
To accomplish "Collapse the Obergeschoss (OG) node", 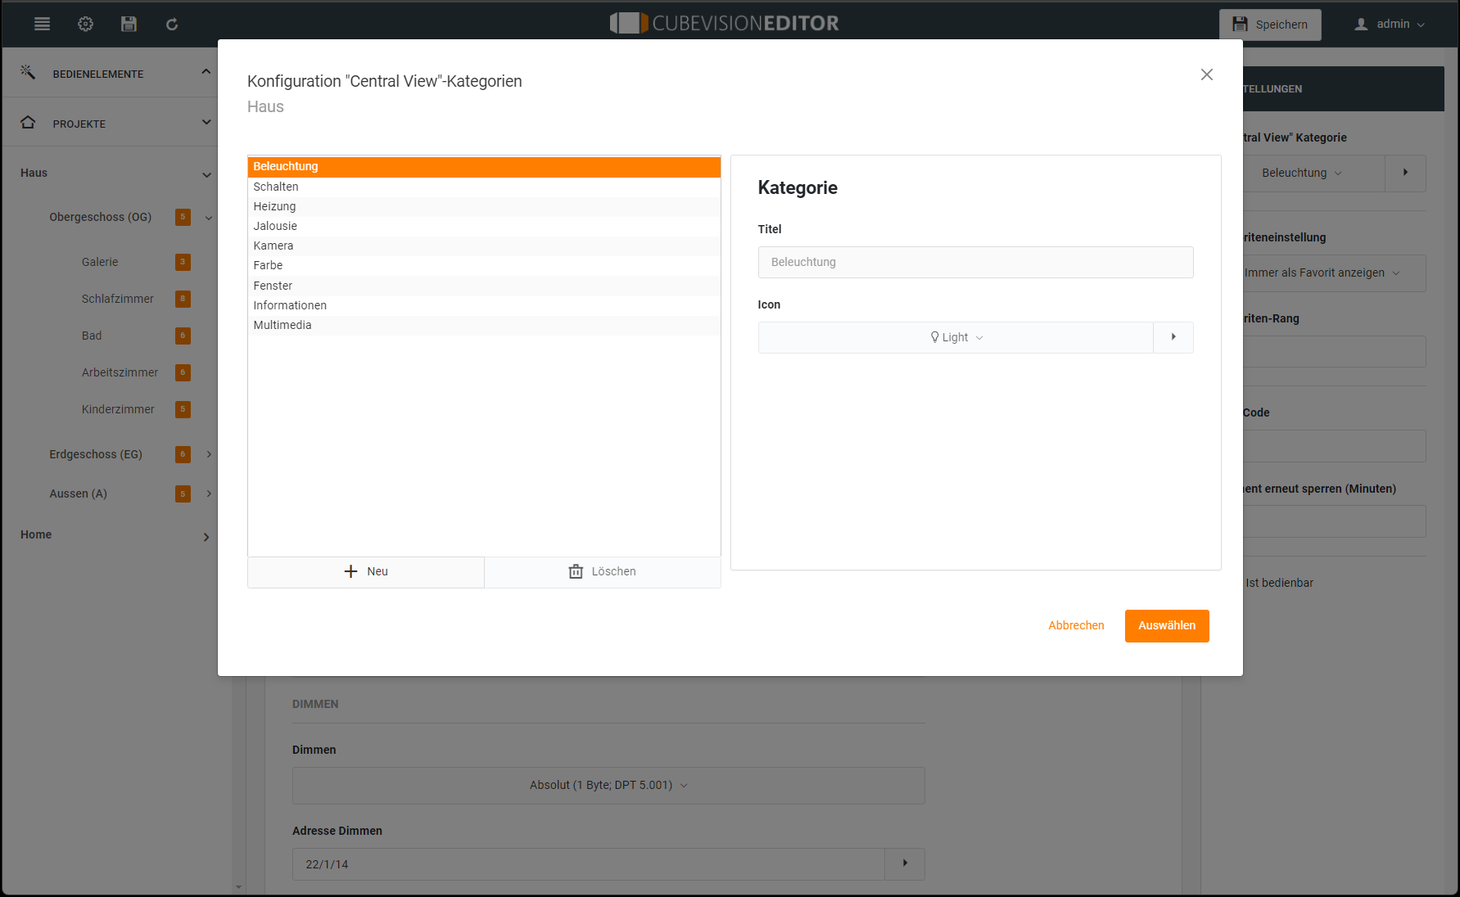I will point(209,218).
